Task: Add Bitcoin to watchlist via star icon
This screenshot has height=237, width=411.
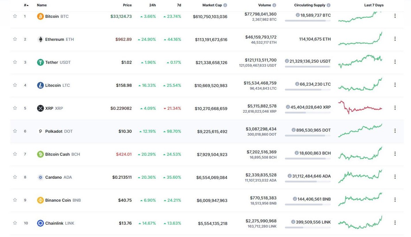Action: pyautogui.click(x=15, y=16)
